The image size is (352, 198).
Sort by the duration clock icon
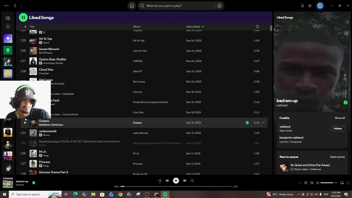click(257, 27)
